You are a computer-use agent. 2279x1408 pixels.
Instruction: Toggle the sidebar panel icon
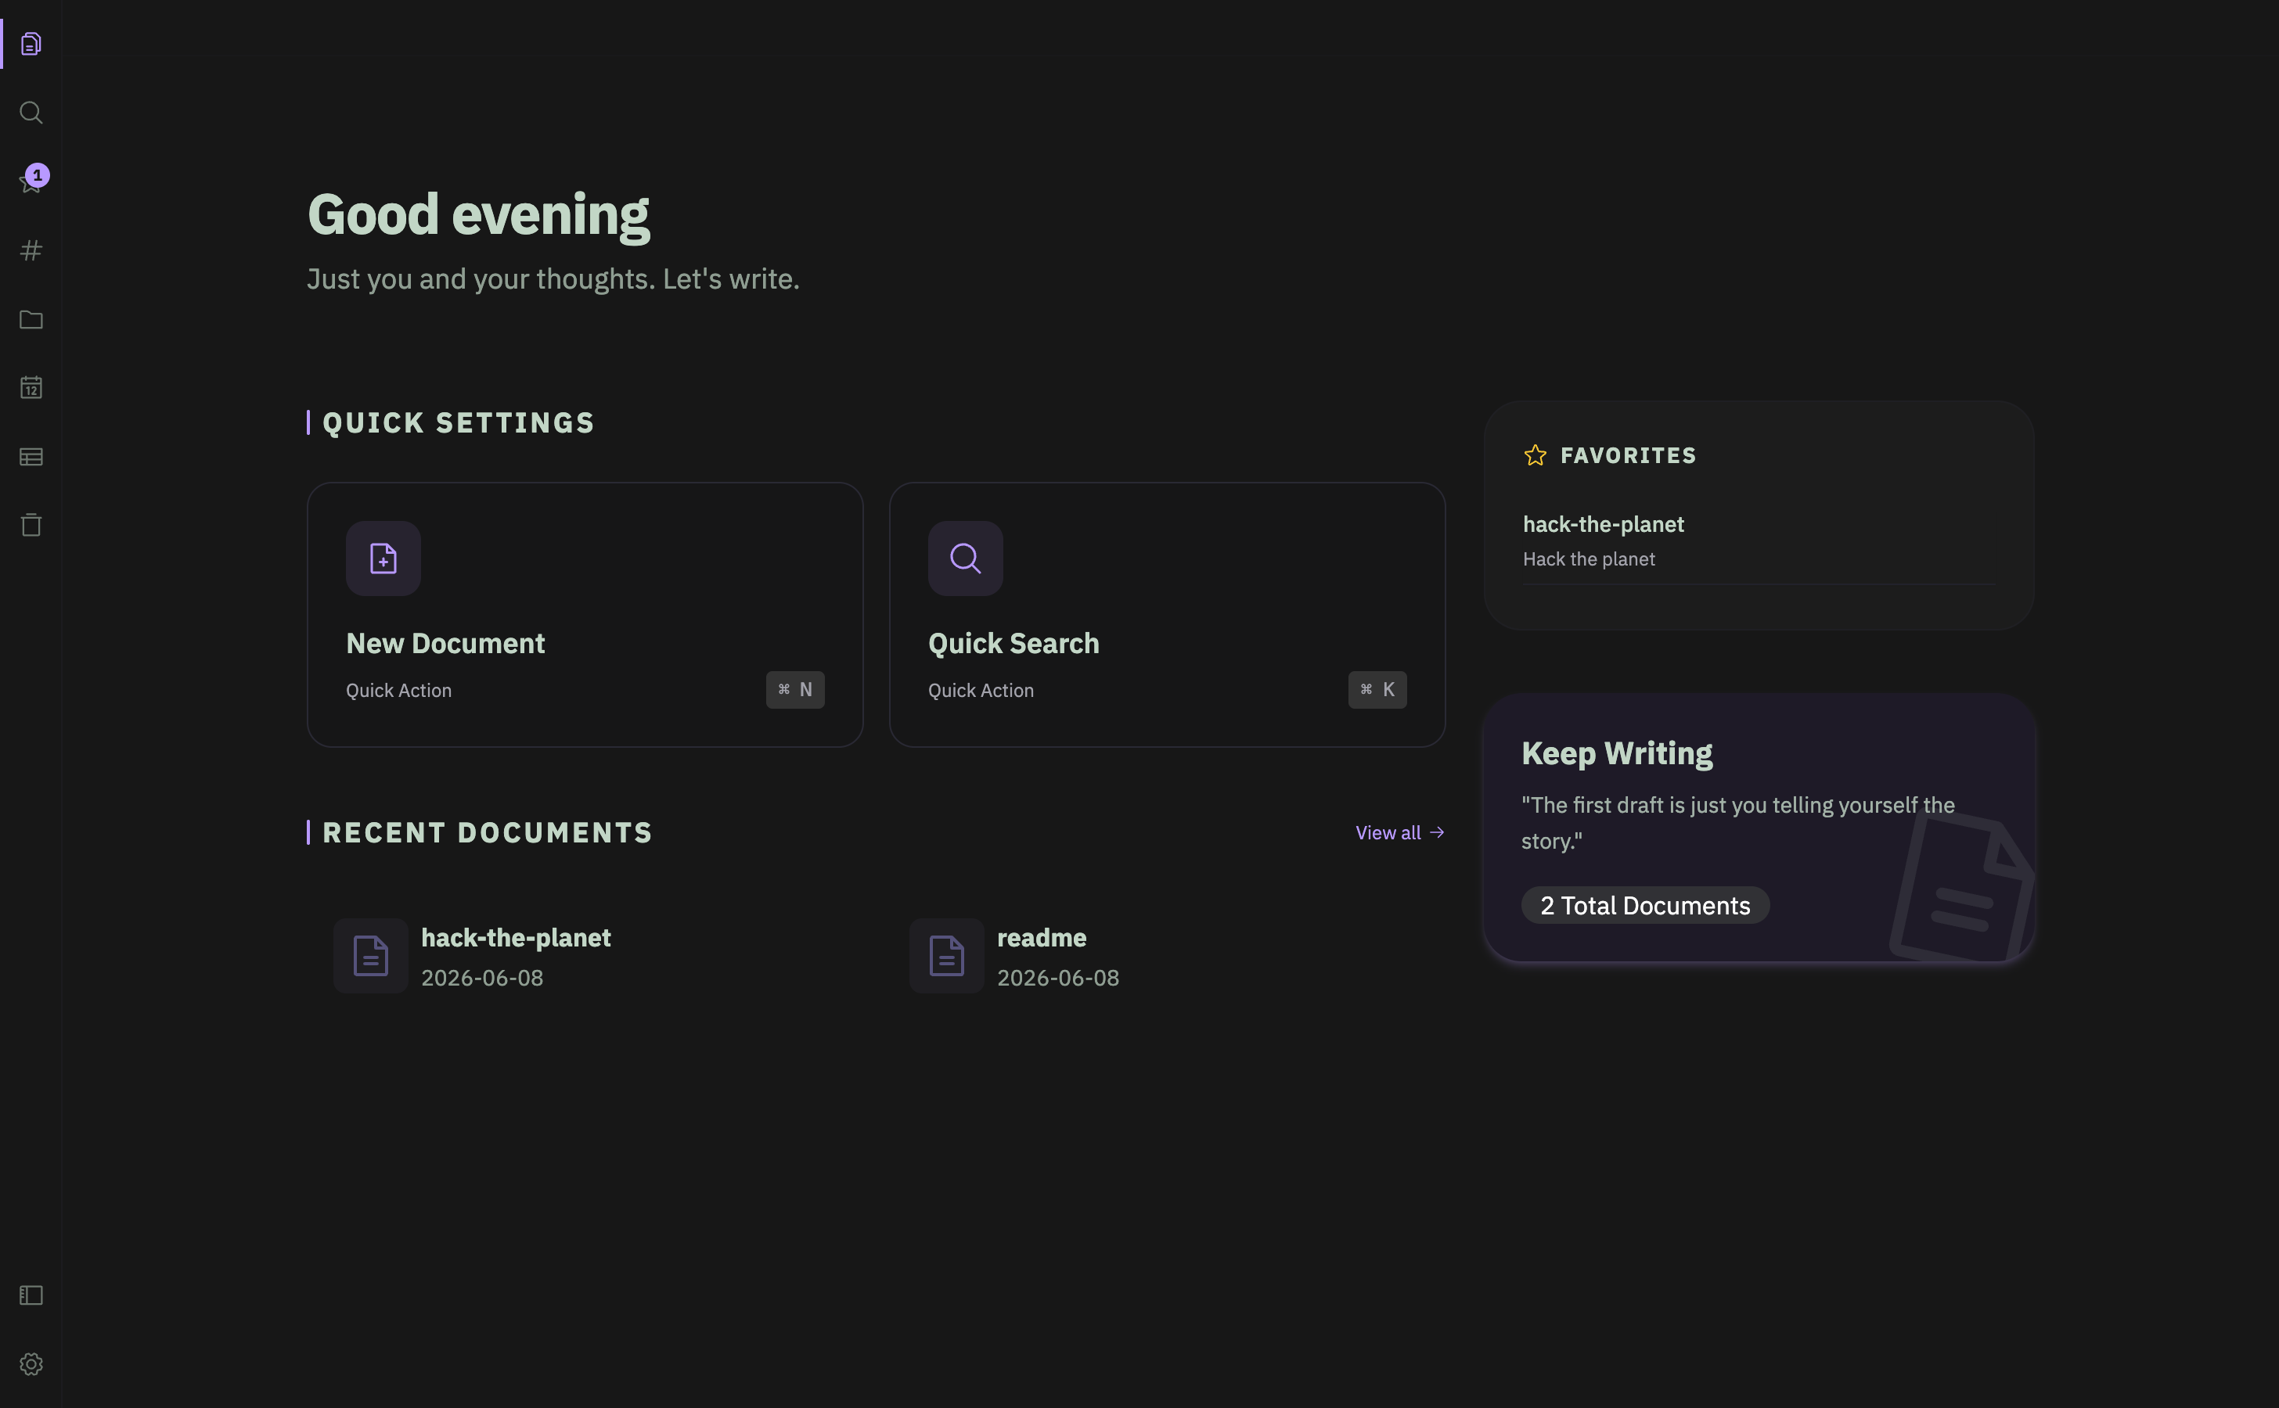click(x=31, y=1295)
